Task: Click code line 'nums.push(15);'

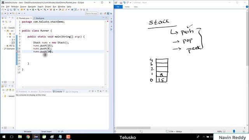Action: (x=43, y=45)
